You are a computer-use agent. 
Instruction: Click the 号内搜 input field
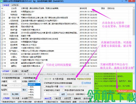coord(15,86)
